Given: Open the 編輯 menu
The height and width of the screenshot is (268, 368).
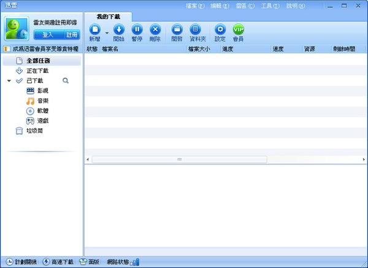Looking at the screenshot, I should coord(220,6).
